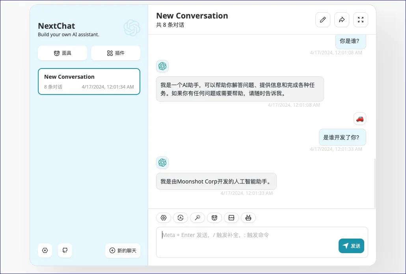Click the panda mask icon above input
The width and height of the screenshot is (406, 274).
214,218
